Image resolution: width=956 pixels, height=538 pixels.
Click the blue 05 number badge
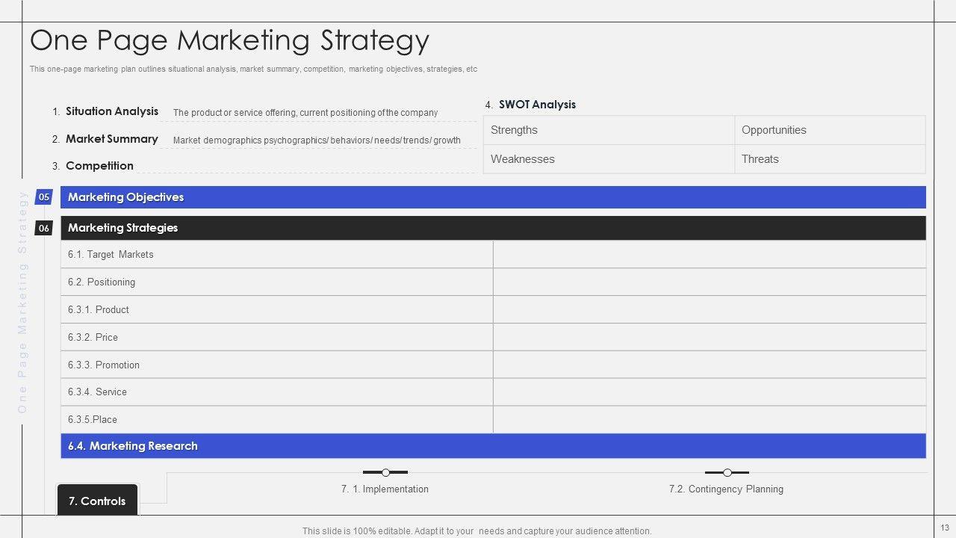[x=44, y=197]
